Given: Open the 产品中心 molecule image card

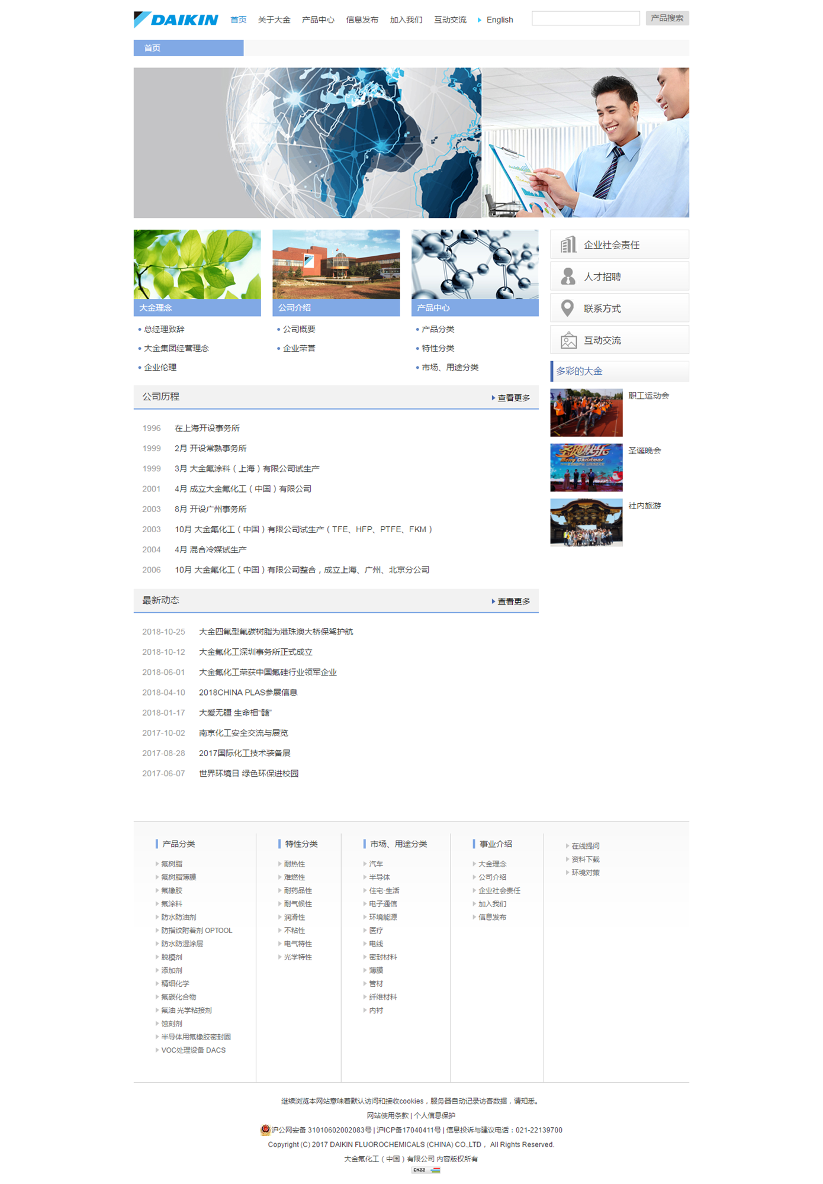Looking at the screenshot, I should 475,273.
